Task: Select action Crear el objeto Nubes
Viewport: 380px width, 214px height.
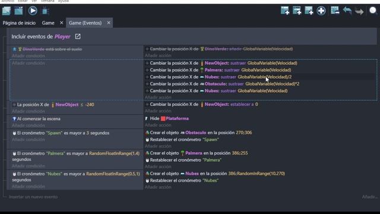Action: click(x=215, y=174)
